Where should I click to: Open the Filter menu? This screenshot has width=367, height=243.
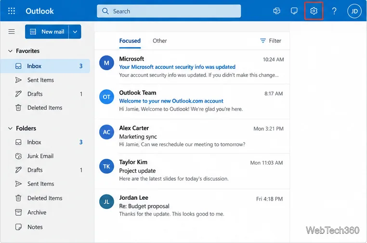coord(271,41)
